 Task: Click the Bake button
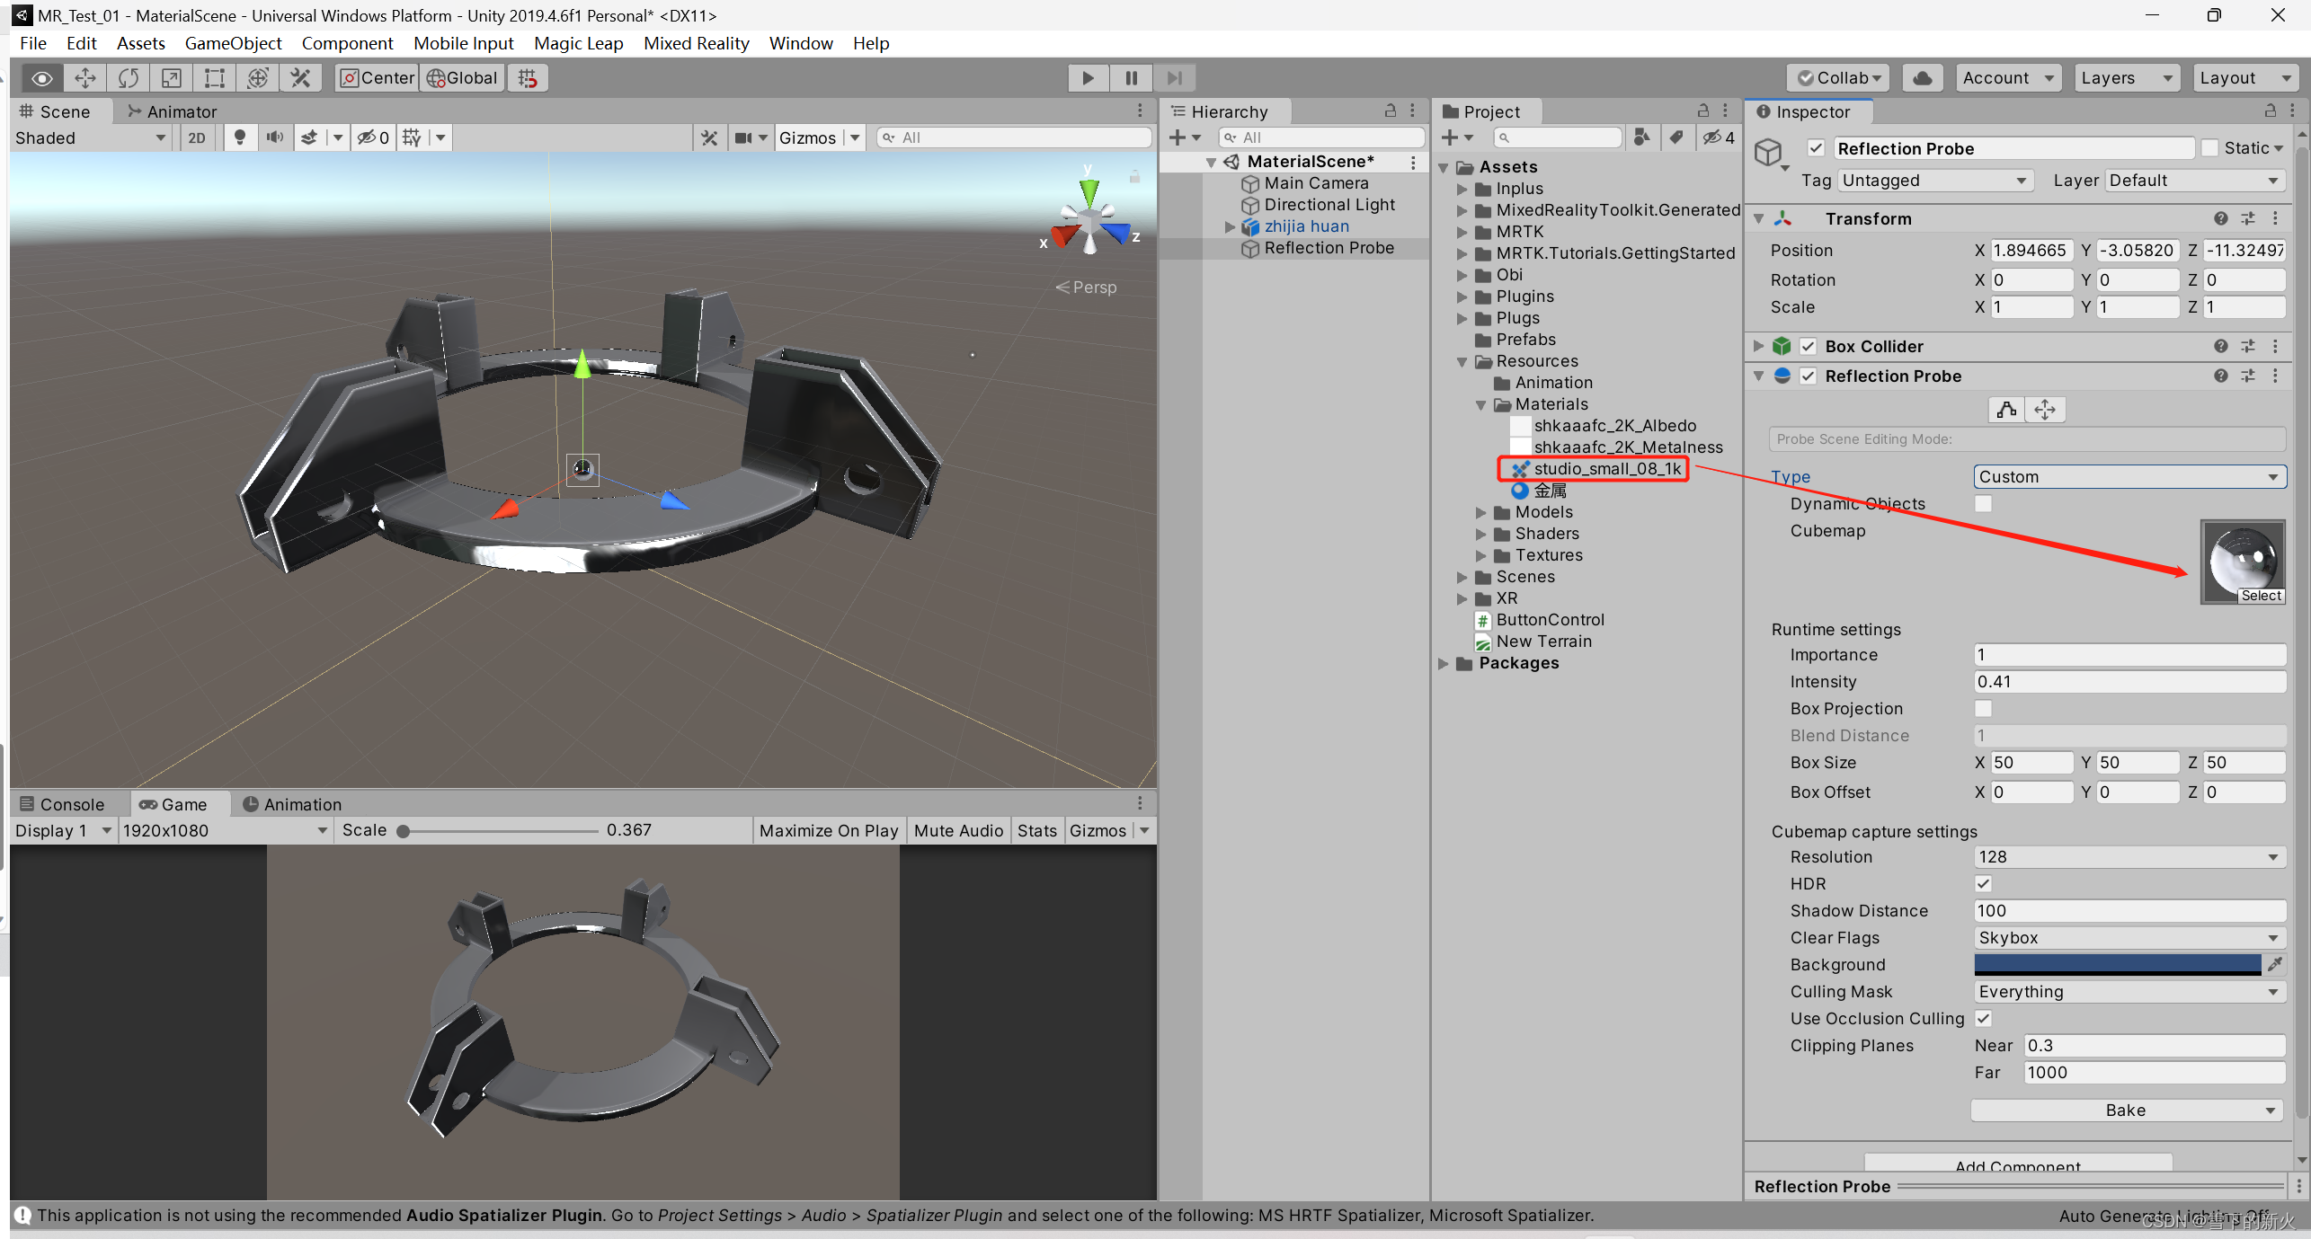coord(2126,1110)
